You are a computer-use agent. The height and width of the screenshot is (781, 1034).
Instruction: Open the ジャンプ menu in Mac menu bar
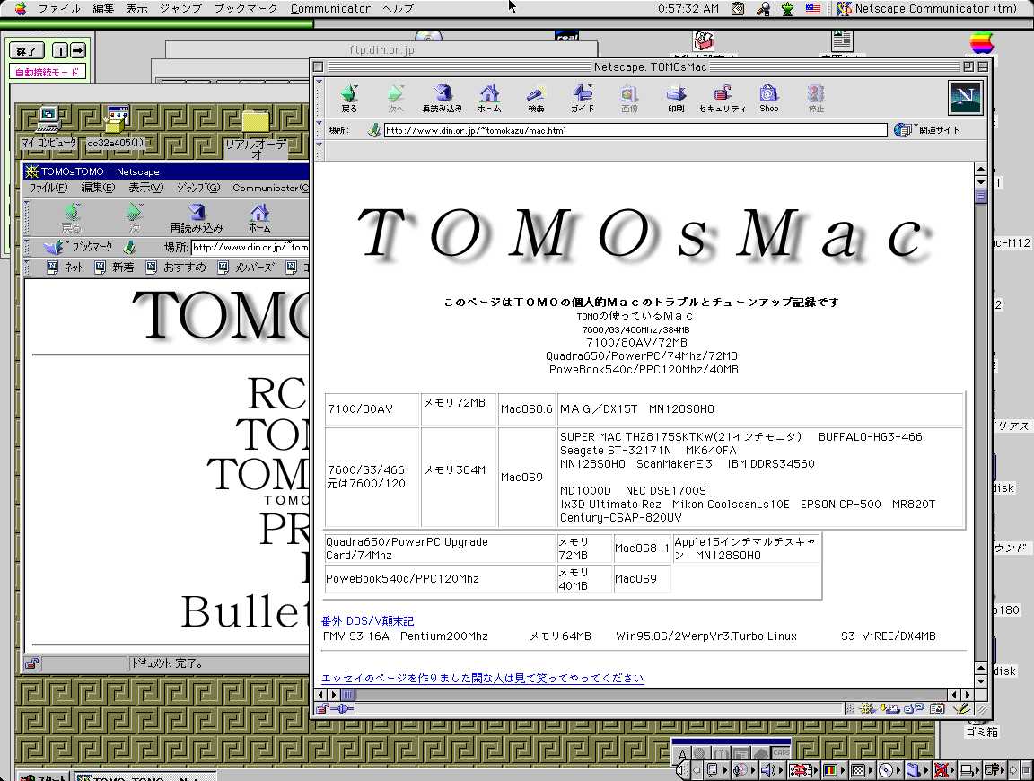[x=180, y=9]
